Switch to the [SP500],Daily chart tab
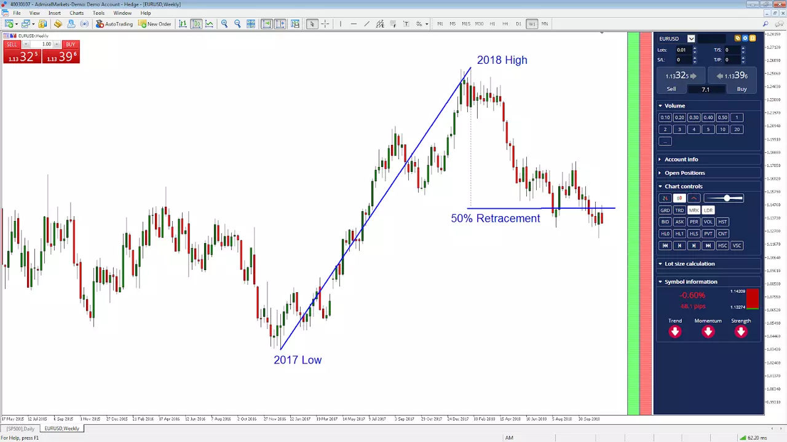Image resolution: width=787 pixels, height=442 pixels. click(22, 428)
